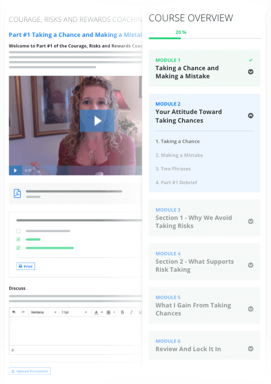This screenshot has width=271, height=384.
Task: Open the text highlight color tool
Action: (x=108, y=312)
